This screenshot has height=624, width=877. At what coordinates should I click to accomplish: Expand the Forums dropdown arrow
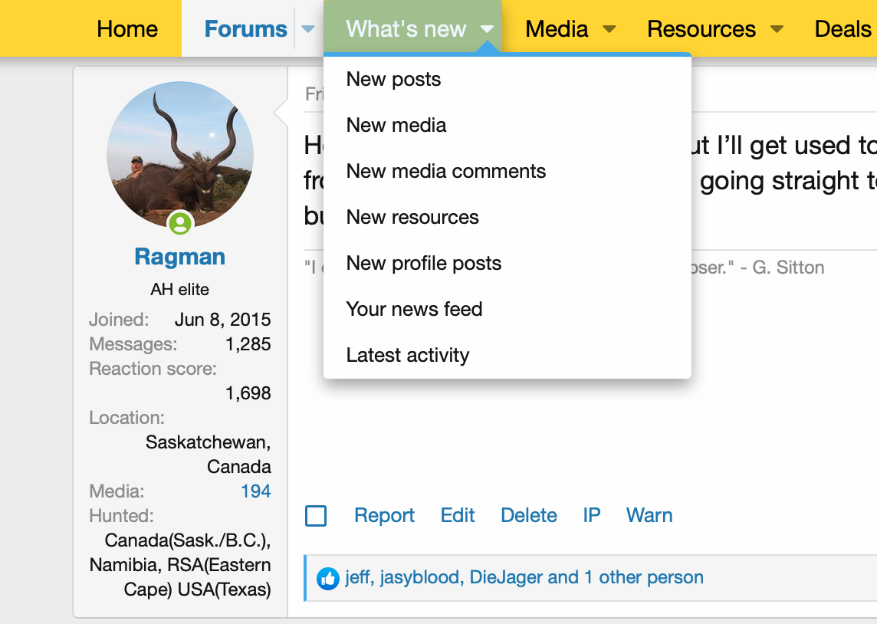click(308, 29)
